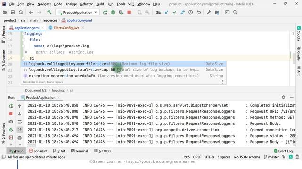
Task: Click 'src' breadcrumb item
Action: [23, 20]
